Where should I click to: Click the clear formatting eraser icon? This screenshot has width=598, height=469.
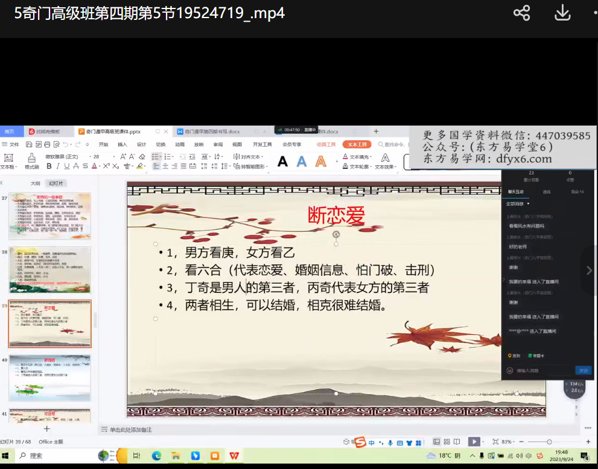[x=142, y=156]
